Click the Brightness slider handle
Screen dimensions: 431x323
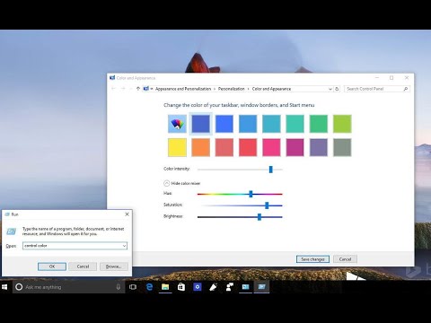[x=259, y=217]
